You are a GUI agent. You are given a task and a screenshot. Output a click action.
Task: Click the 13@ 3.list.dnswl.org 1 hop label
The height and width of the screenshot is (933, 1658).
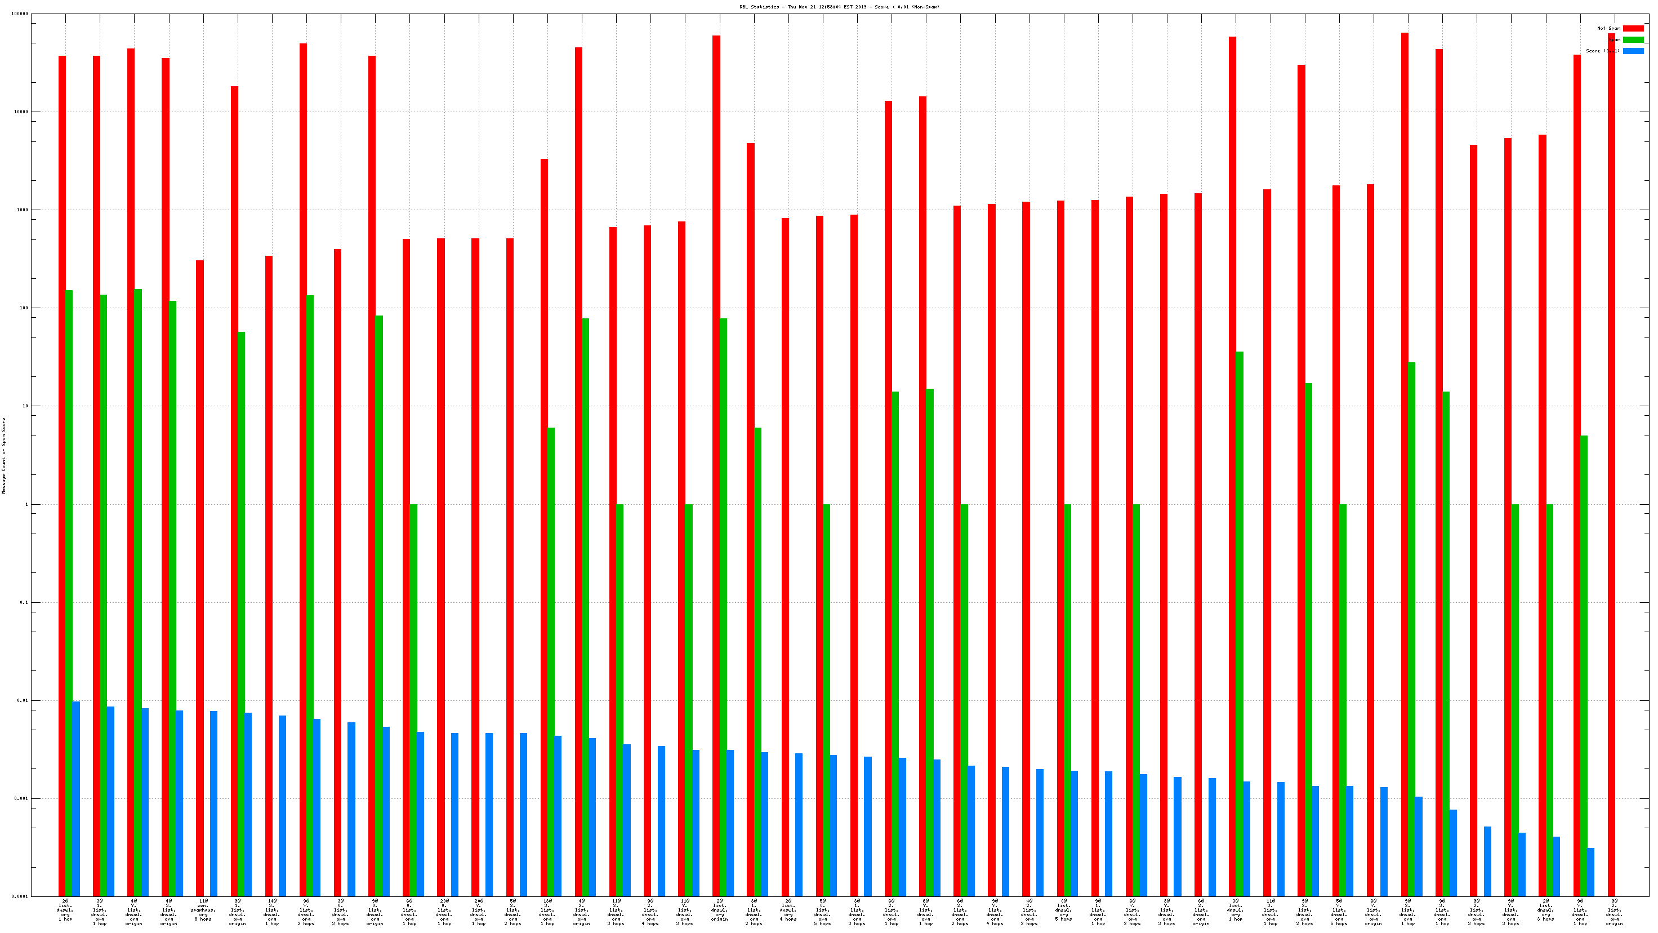point(548,912)
